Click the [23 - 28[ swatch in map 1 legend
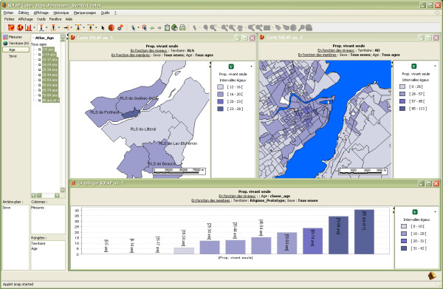 220,109
